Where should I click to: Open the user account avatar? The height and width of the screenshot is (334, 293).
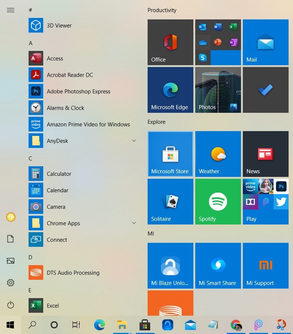pyautogui.click(x=11, y=217)
